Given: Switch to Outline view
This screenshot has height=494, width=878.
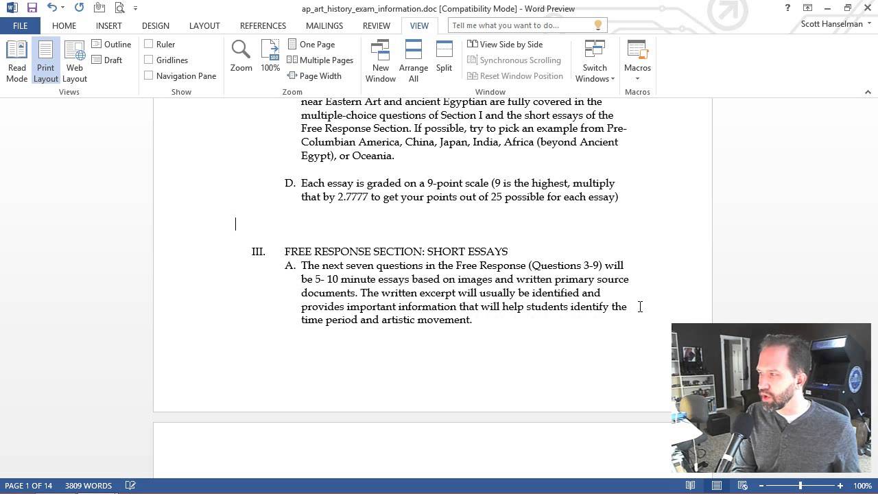Looking at the screenshot, I should (111, 44).
